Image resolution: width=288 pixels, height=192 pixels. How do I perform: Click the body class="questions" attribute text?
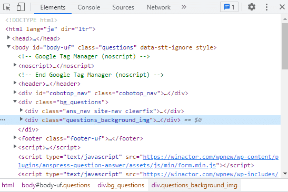coord(107,47)
